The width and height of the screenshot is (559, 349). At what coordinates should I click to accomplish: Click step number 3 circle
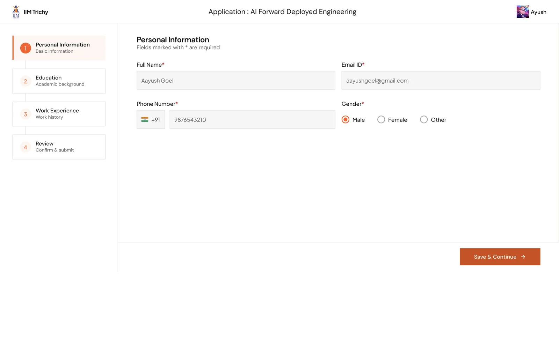[x=26, y=114]
